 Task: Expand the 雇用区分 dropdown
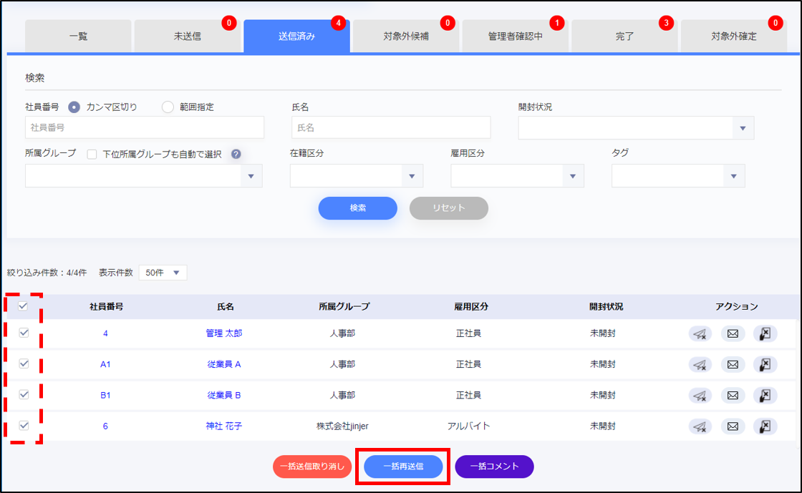coord(517,176)
